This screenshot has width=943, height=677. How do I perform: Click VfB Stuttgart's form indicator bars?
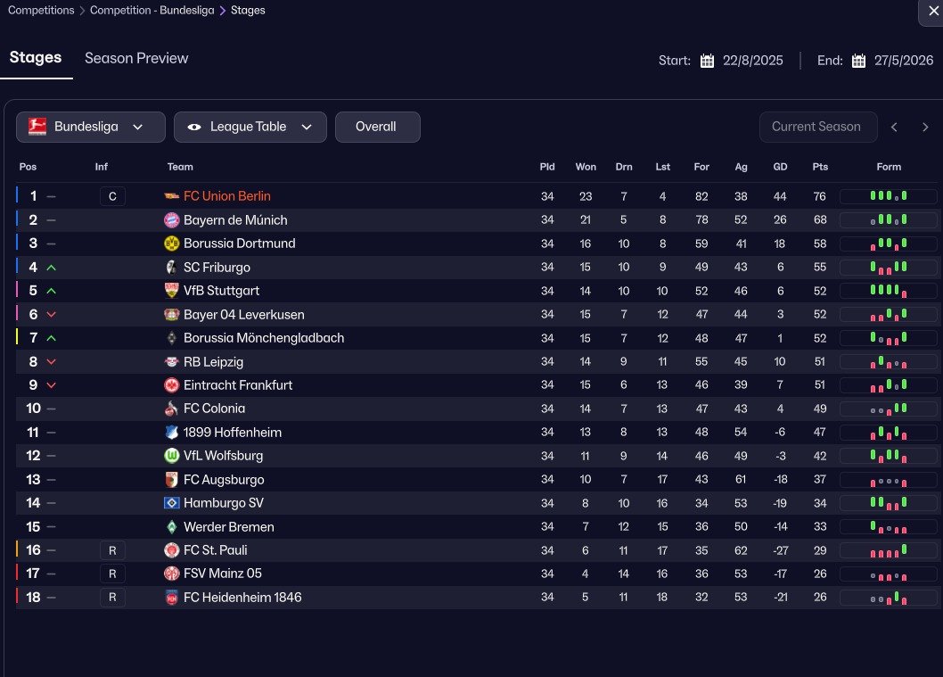[888, 291]
